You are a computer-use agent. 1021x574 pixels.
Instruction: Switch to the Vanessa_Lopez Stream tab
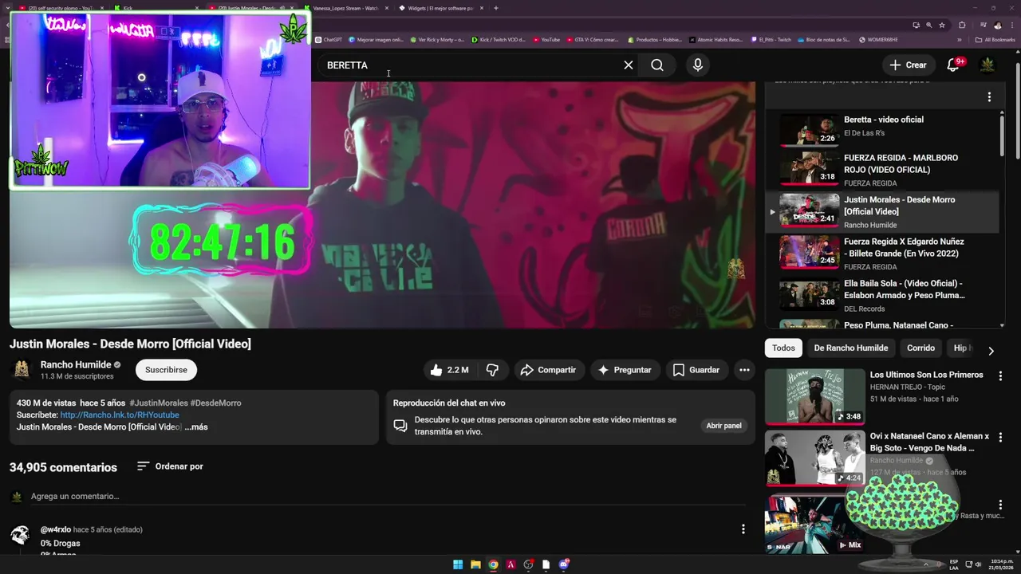(345, 8)
